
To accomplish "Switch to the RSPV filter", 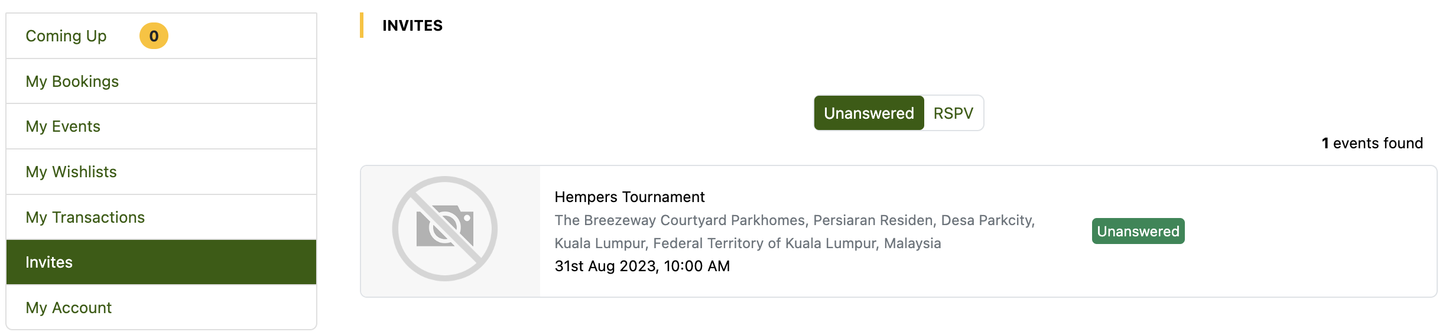I will point(953,113).
